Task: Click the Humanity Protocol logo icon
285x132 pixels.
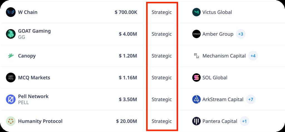Action: tap(11, 121)
